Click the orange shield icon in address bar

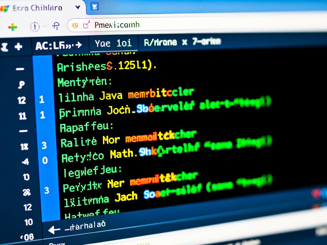pyautogui.click(x=75, y=26)
